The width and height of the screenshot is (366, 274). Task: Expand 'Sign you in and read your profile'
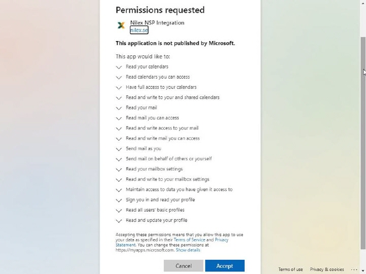coord(119,200)
